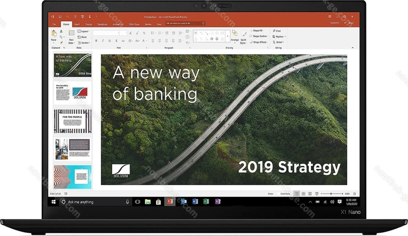Switch to Slide Sorter view in status bar

[304, 193]
